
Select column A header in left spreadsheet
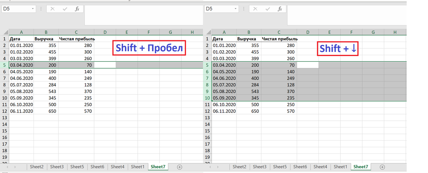[21, 32]
